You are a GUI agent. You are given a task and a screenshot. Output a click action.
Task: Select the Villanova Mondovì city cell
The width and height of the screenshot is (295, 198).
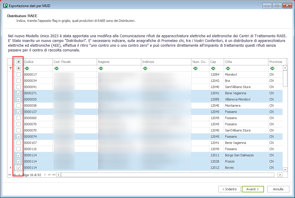tap(246, 99)
